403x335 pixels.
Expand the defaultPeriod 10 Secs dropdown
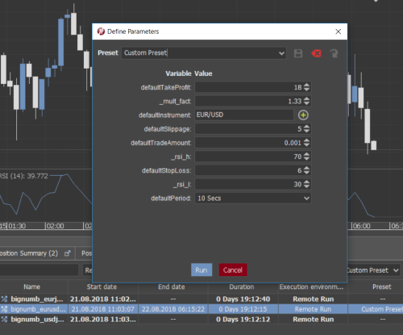point(306,199)
